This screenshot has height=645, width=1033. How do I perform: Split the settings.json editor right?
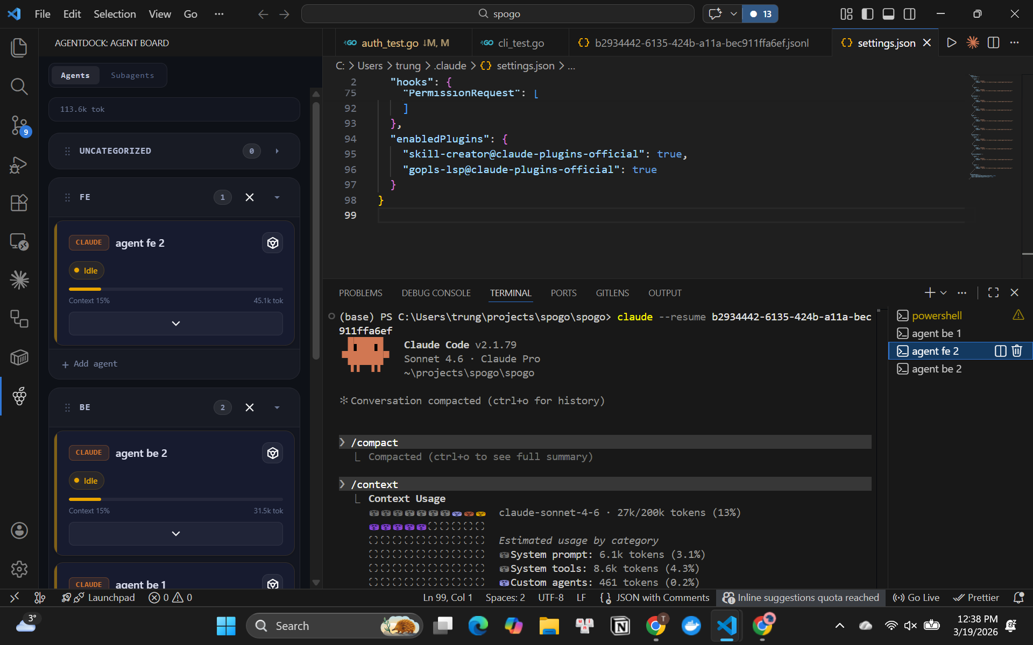coord(993,43)
